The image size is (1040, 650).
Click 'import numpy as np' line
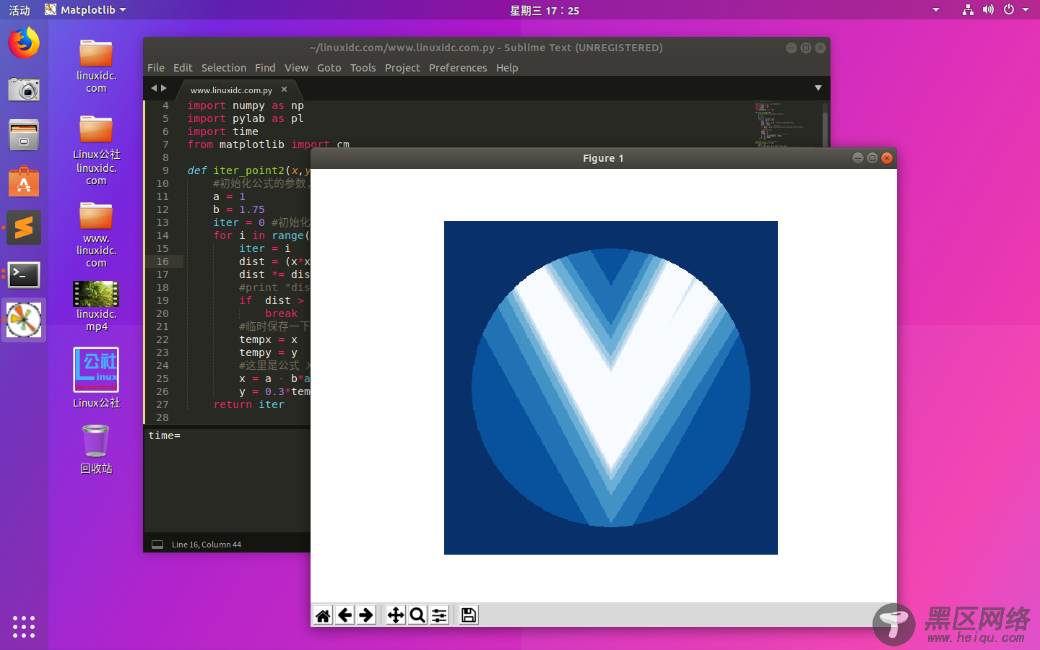(x=246, y=105)
